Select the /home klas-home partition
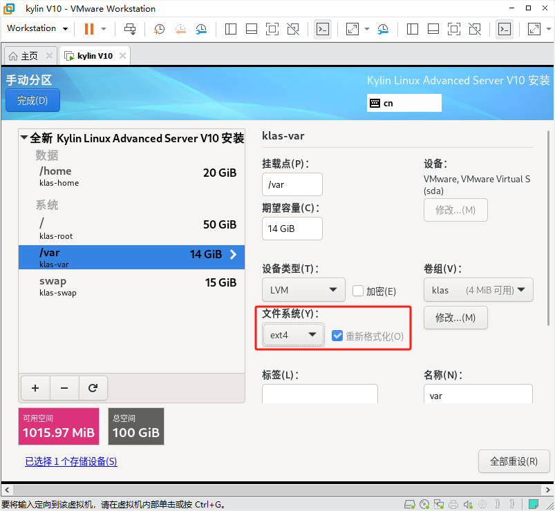Image resolution: width=555 pixels, height=511 pixels. (x=132, y=176)
